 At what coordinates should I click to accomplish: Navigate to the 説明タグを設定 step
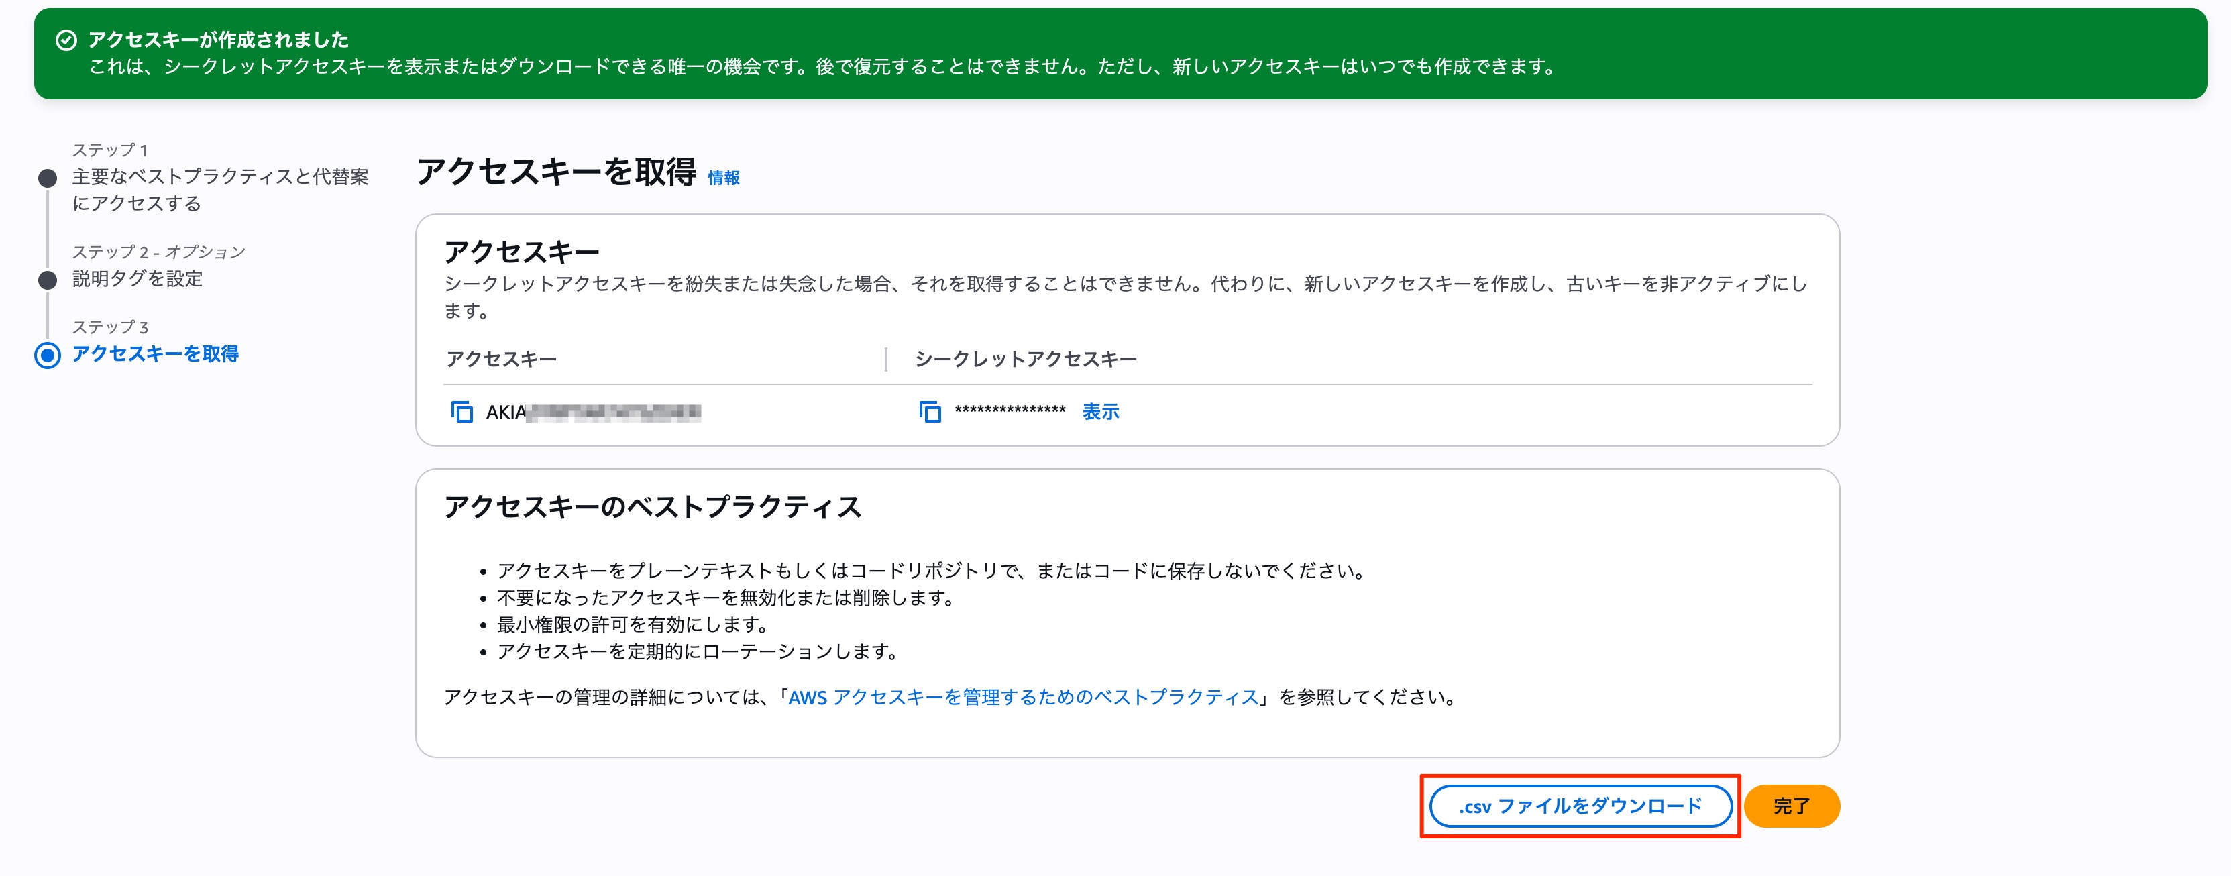[138, 280]
